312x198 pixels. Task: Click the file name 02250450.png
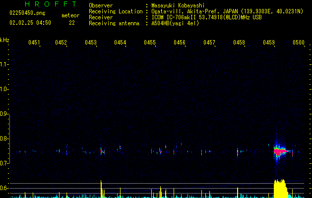(27, 13)
